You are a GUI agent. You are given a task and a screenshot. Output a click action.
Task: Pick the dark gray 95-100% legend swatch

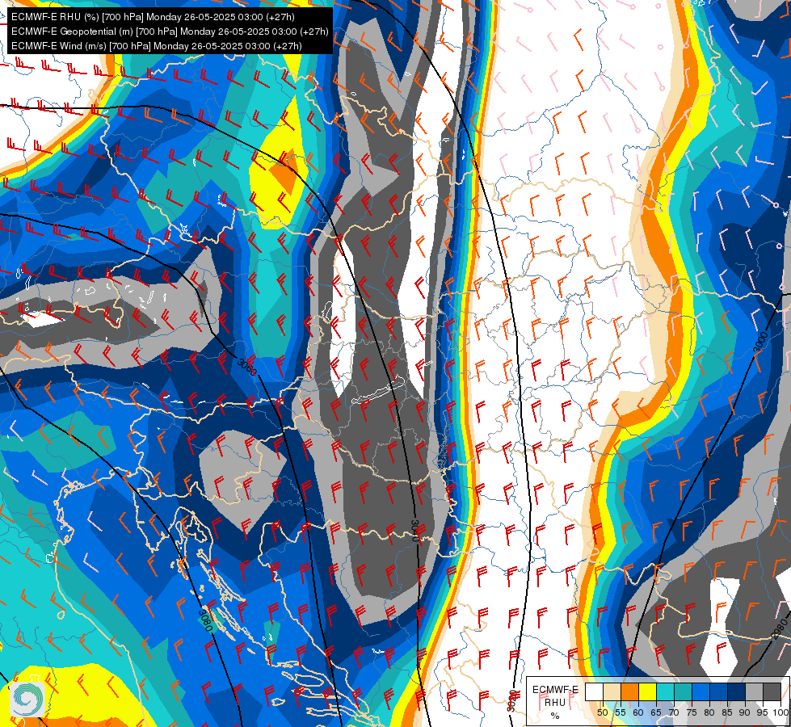click(x=772, y=691)
